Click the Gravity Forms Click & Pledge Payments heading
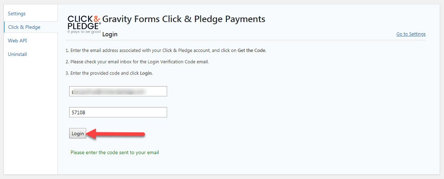 (184, 19)
